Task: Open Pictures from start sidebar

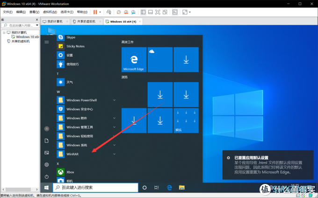Action: coord(47,153)
